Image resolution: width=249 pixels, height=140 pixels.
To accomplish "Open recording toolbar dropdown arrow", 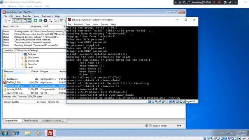I will point(176,2).
